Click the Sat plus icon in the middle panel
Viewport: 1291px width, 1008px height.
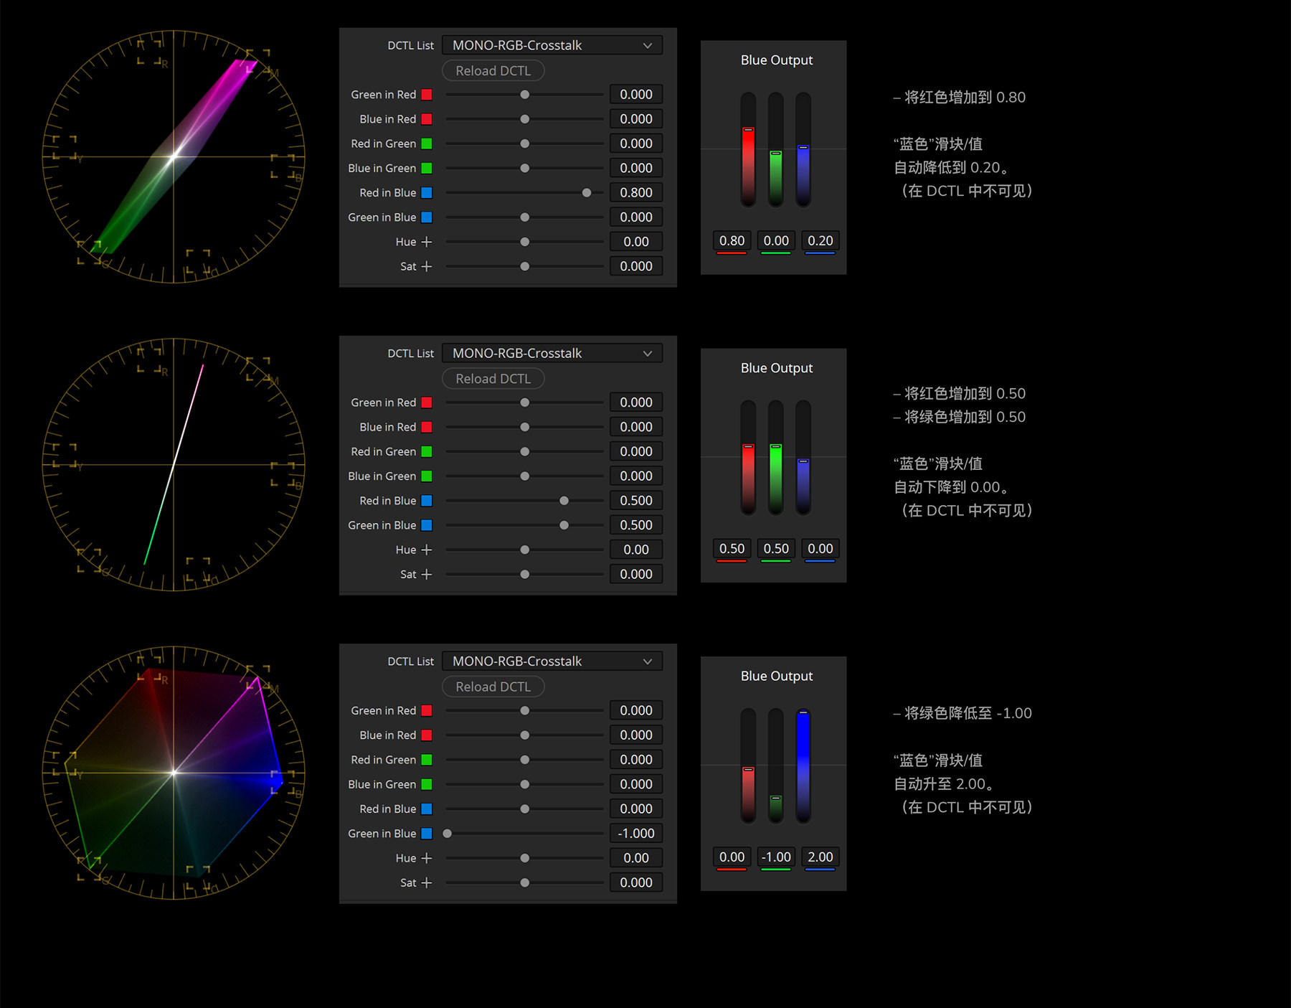pyautogui.click(x=427, y=574)
